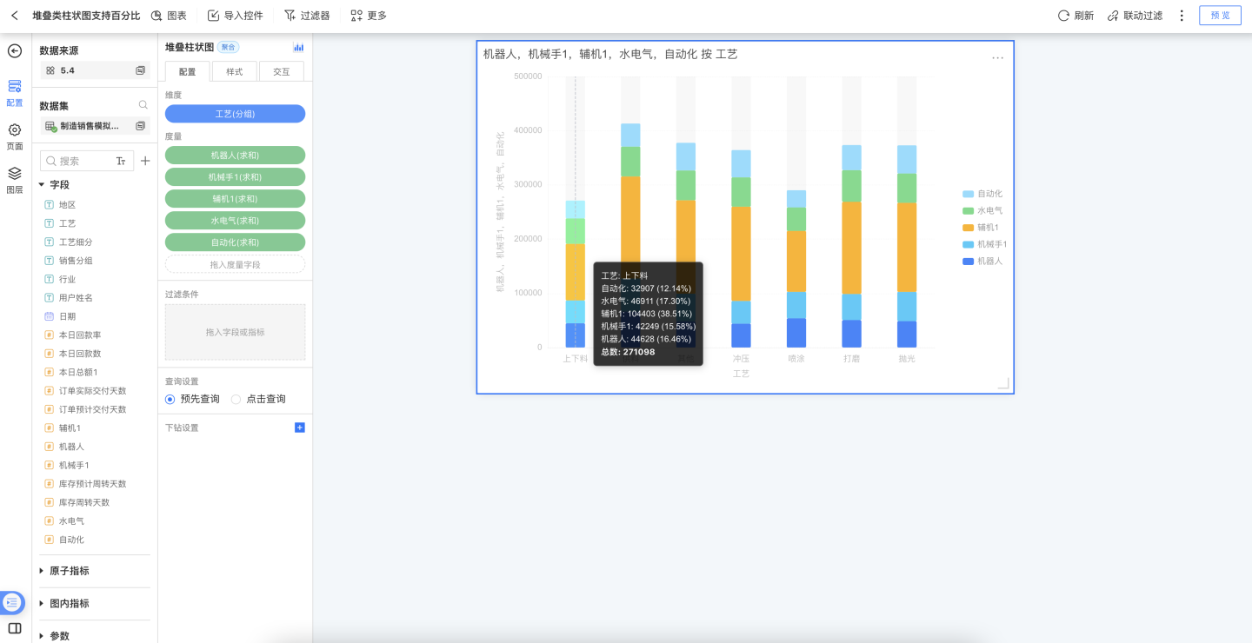This screenshot has height=643, width=1252.
Task: Switch to the 交互 interaction tab
Action: (282, 72)
